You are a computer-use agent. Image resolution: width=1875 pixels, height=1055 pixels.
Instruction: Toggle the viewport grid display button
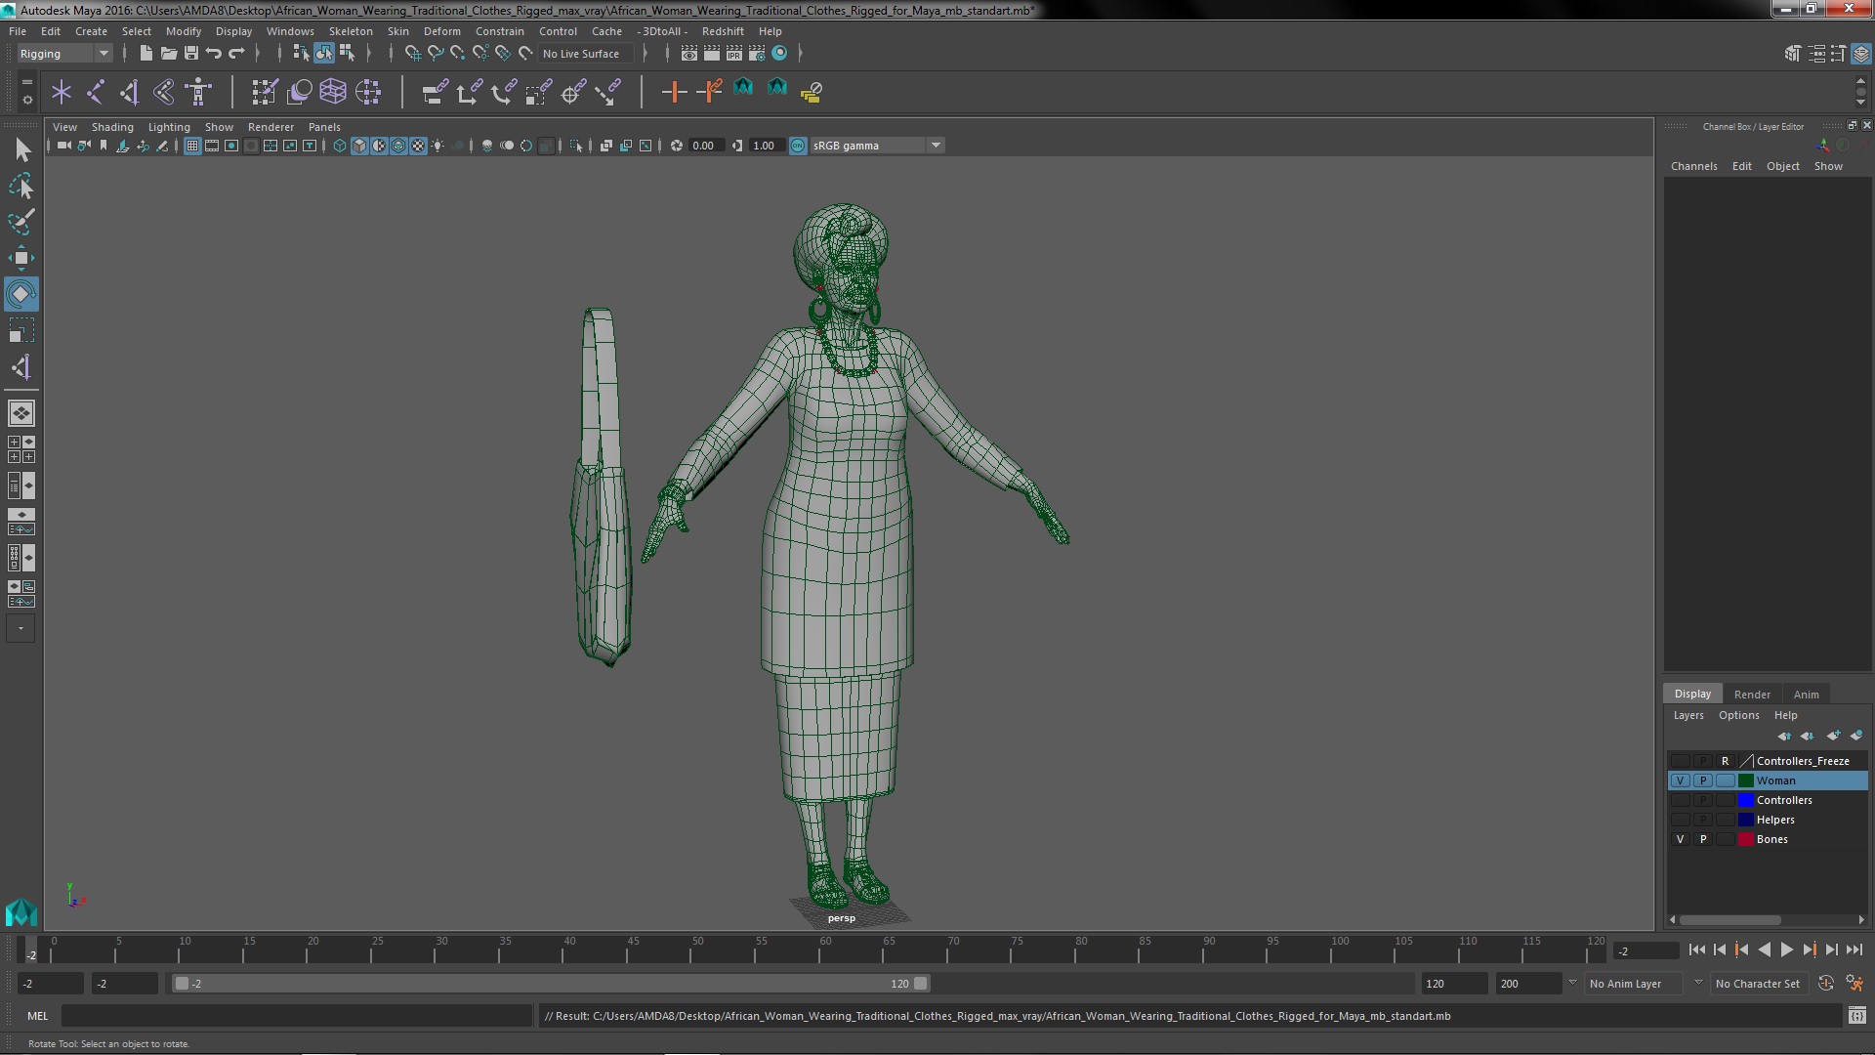pos(192,146)
